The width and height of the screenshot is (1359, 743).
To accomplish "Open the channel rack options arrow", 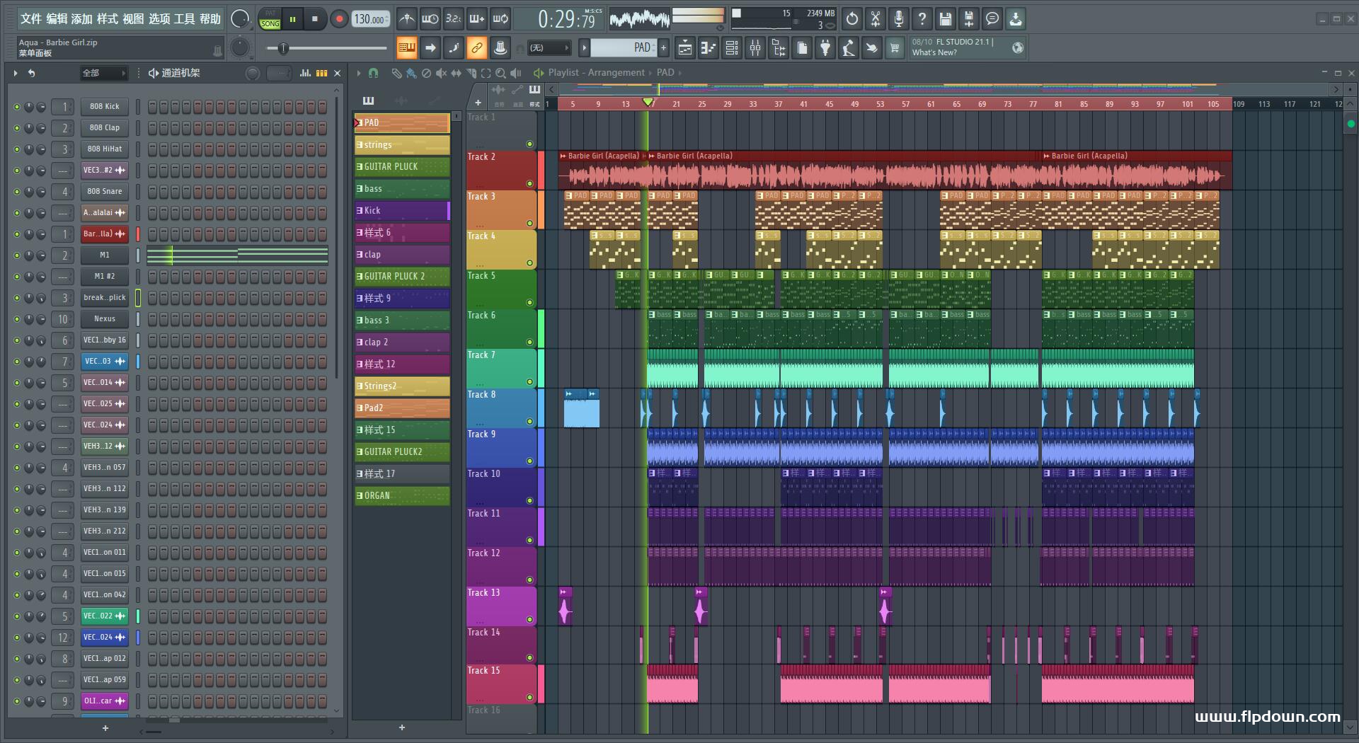I will (16, 73).
